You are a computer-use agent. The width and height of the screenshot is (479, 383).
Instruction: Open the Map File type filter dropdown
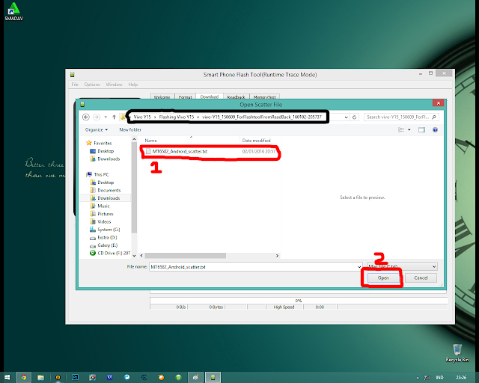pyautogui.click(x=402, y=266)
